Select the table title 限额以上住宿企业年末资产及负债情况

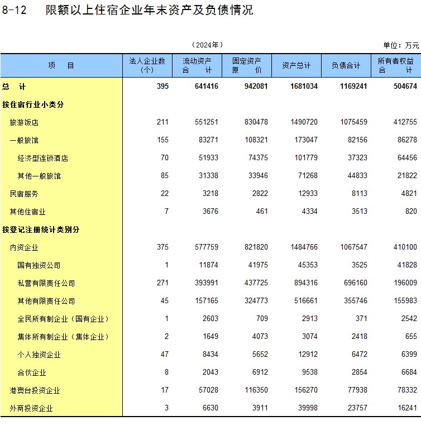(x=149, y=10)
